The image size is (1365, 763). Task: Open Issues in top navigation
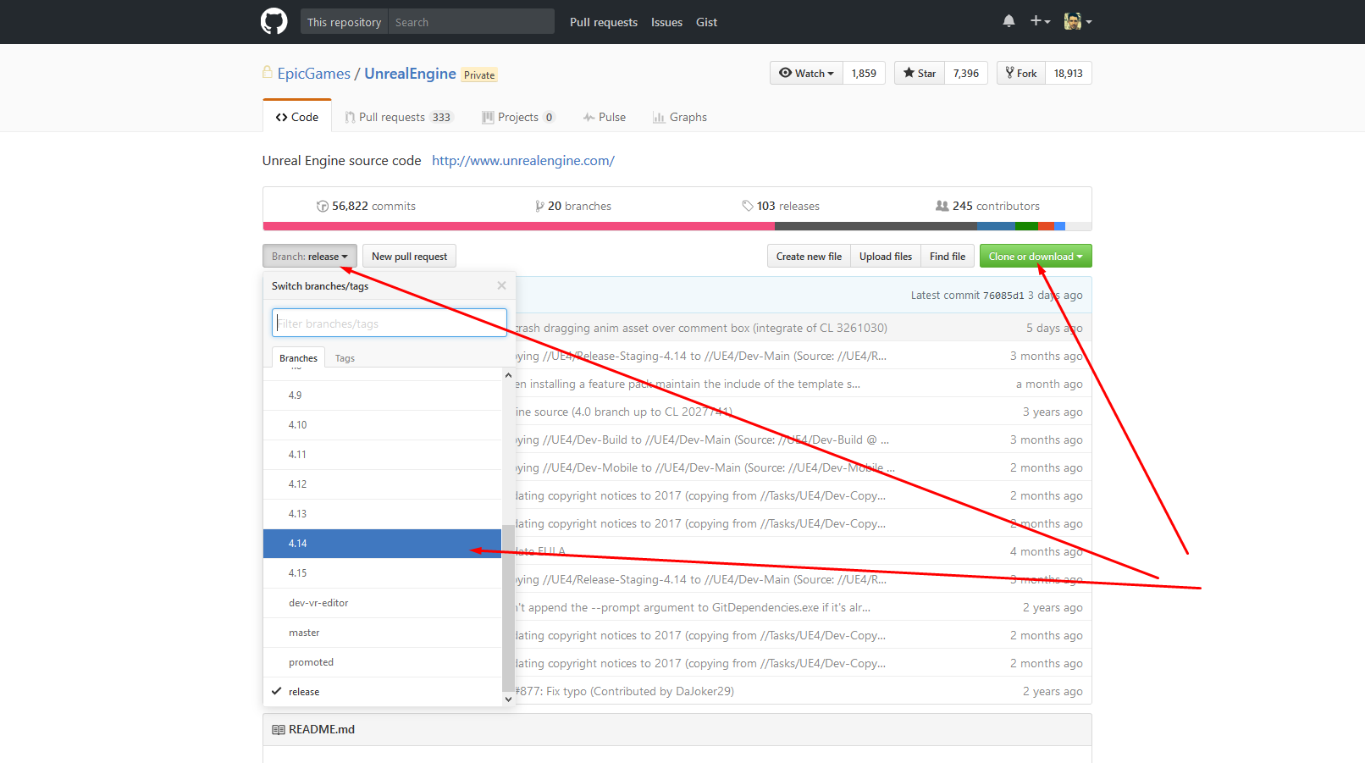[x=666, y=22]
